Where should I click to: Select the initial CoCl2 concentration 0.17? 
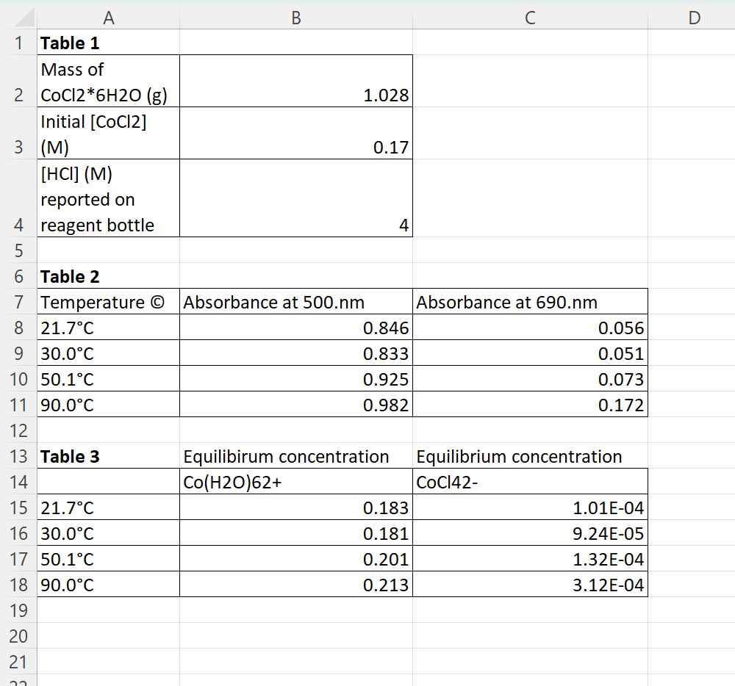296,134
